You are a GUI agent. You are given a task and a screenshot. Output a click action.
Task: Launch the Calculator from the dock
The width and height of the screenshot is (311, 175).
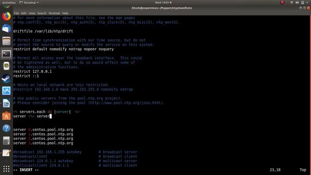coord(6,140)
